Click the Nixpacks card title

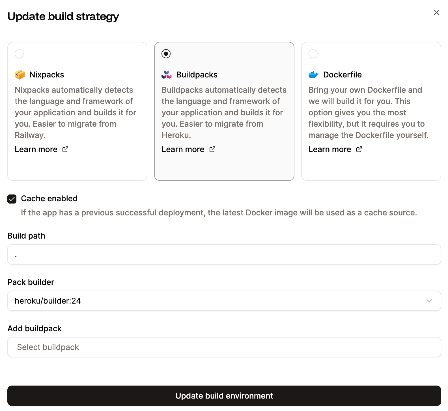47,75
